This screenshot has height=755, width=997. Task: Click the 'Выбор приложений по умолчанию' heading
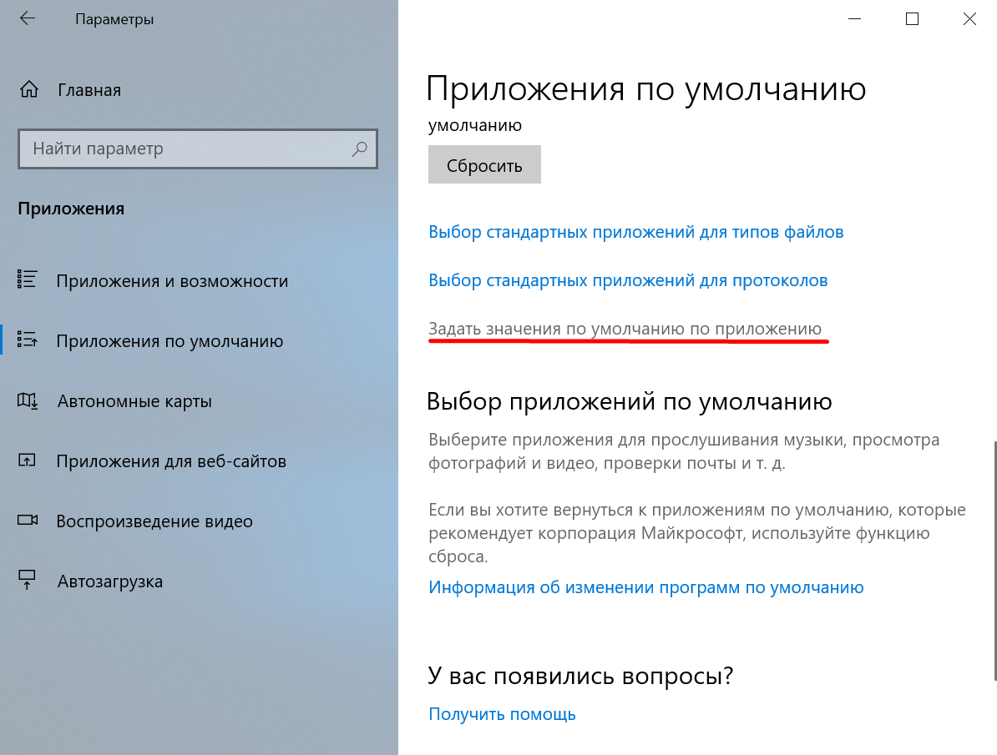click(x=630, y=401)
